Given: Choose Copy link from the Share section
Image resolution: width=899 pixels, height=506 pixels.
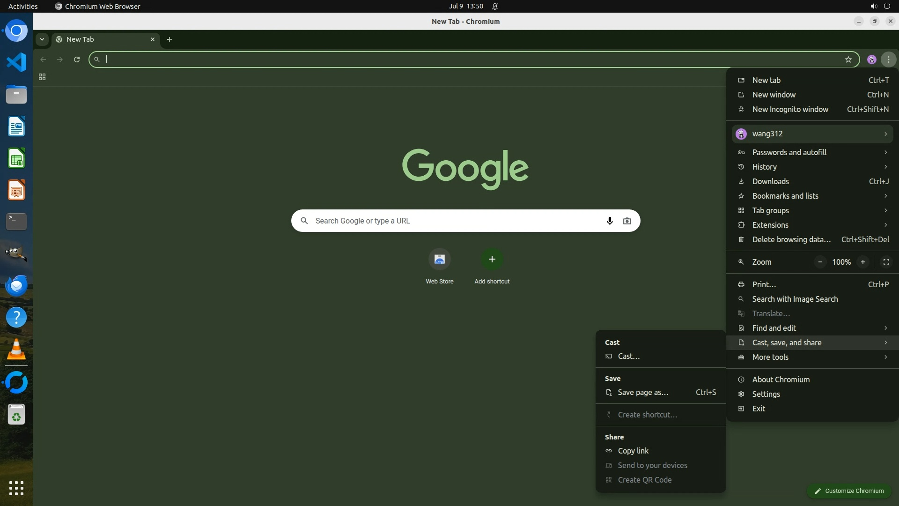Looking at the screenshot, I should (x=633, y=451).
